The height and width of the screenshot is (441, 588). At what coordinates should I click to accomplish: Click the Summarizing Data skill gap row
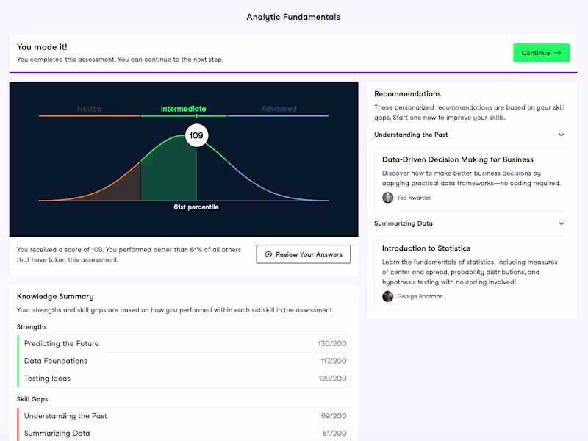pos(184,434)
